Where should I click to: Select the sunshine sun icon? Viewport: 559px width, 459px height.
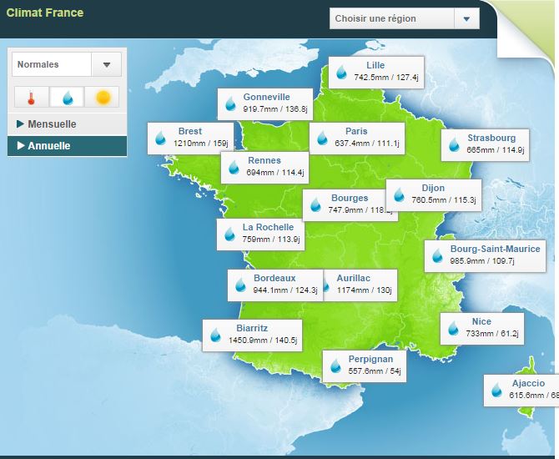[103, 98]
